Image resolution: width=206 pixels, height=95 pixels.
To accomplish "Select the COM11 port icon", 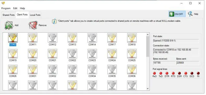I will click(x=33, y=38).
